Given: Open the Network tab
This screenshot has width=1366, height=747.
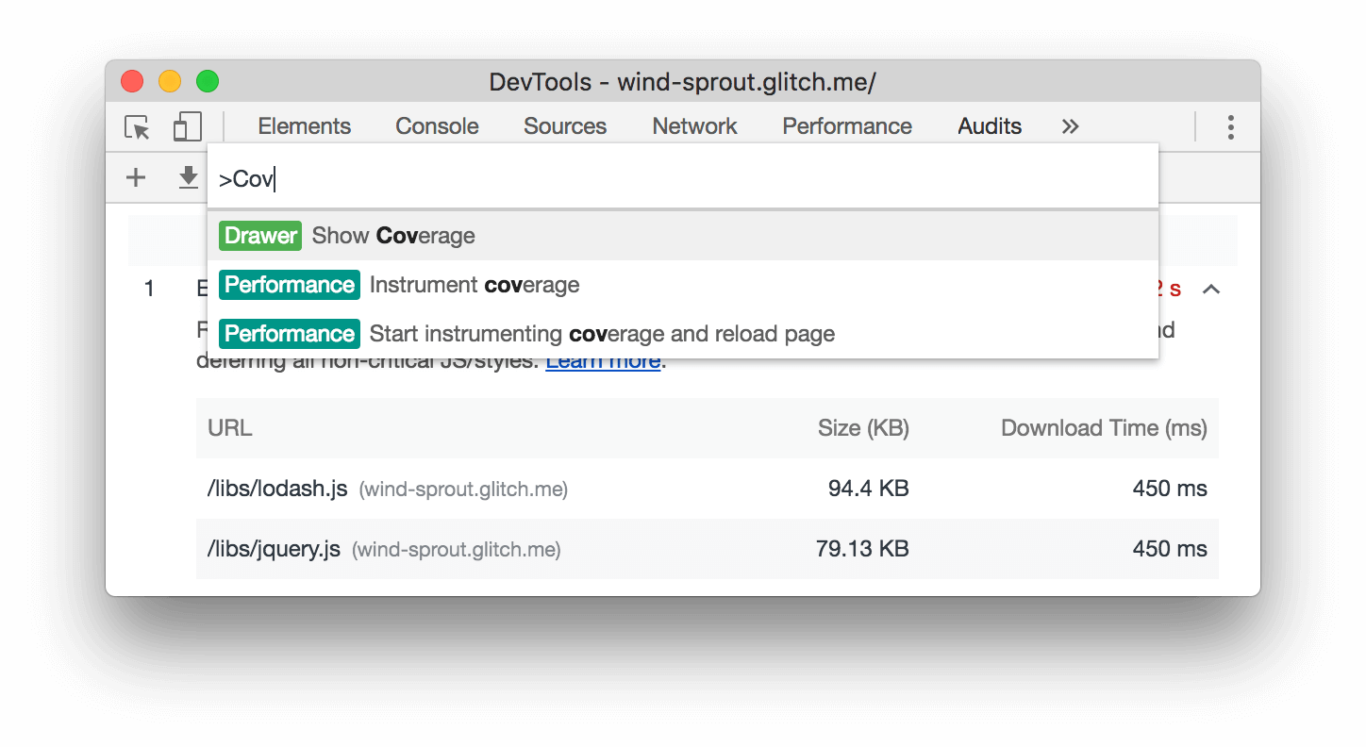Looking at the screenshot, I should 694,127.
